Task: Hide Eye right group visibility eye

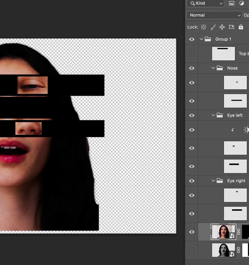Action: click(192, 181)
